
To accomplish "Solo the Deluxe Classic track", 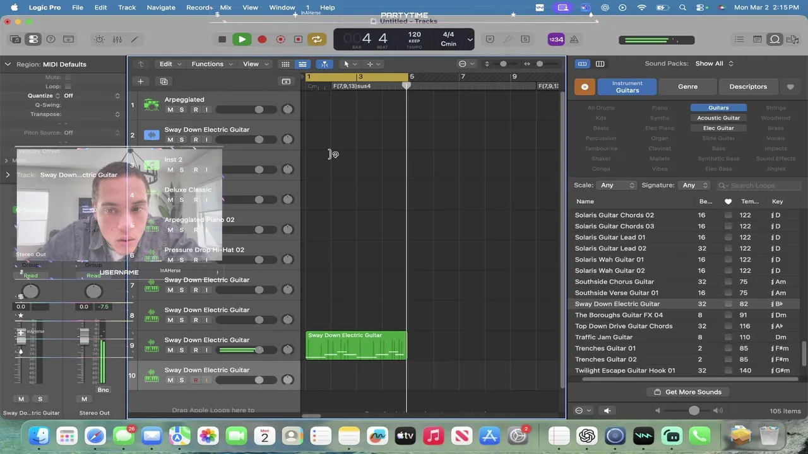I will tap(182, 200).
